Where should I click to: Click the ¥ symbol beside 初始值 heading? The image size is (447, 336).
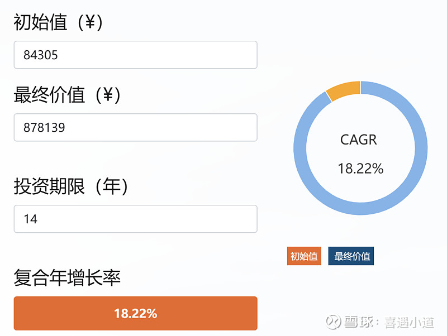pyautogui.click(x=90, y=23)
